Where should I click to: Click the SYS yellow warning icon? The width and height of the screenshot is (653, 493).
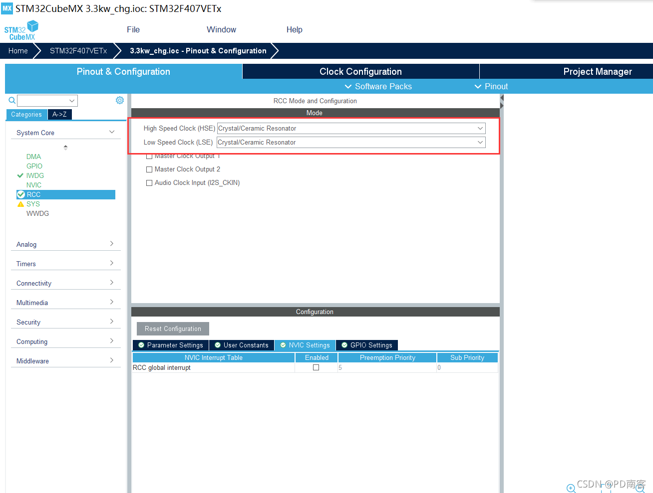[x=20, y=204]
